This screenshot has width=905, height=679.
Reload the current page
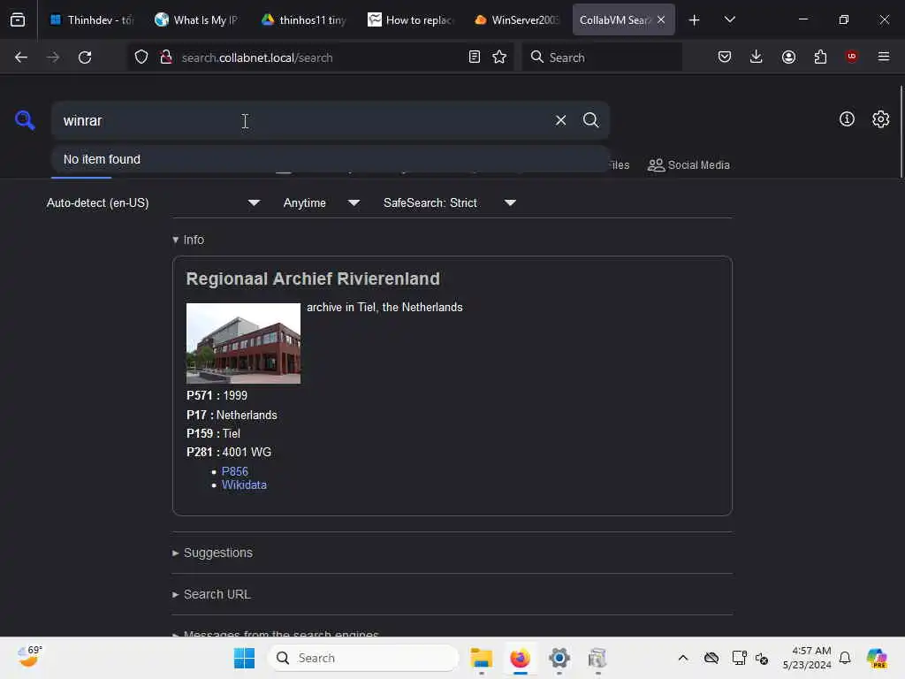click(85, 57)
